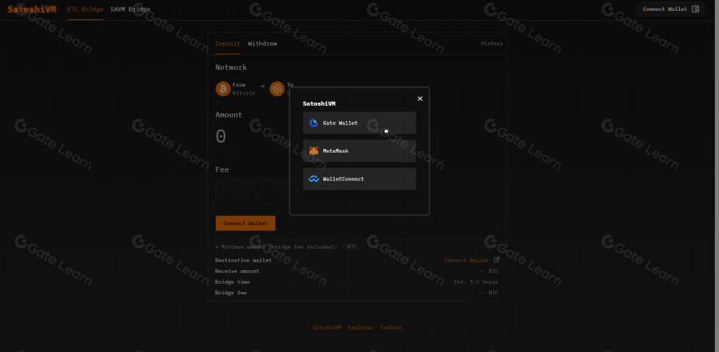The image size is (719, 352).
Task: Click the MetaMask fox icon
Action: click(314, 151)
